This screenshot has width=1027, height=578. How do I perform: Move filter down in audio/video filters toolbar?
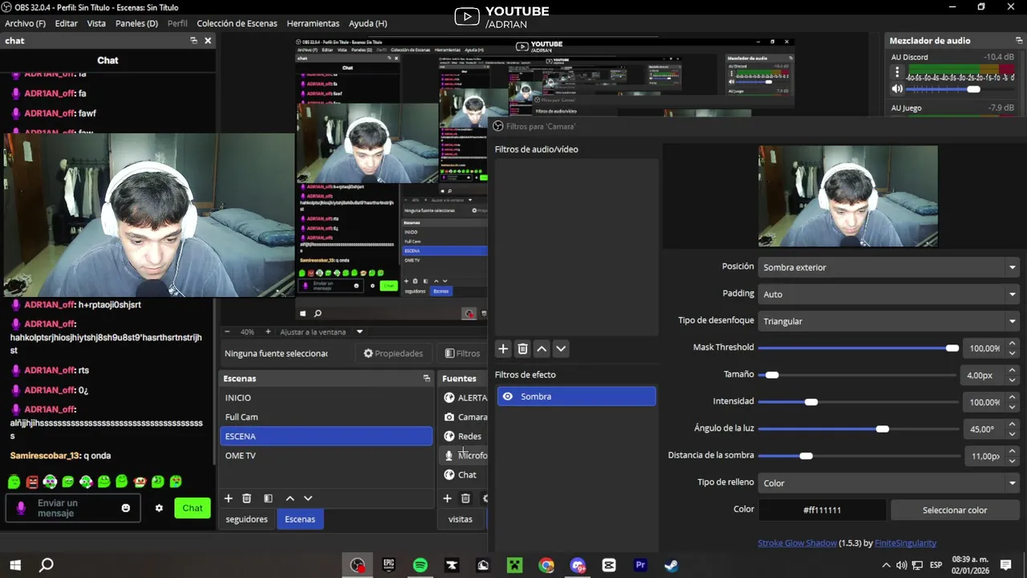pyautogui.click(x=561, y=348)
